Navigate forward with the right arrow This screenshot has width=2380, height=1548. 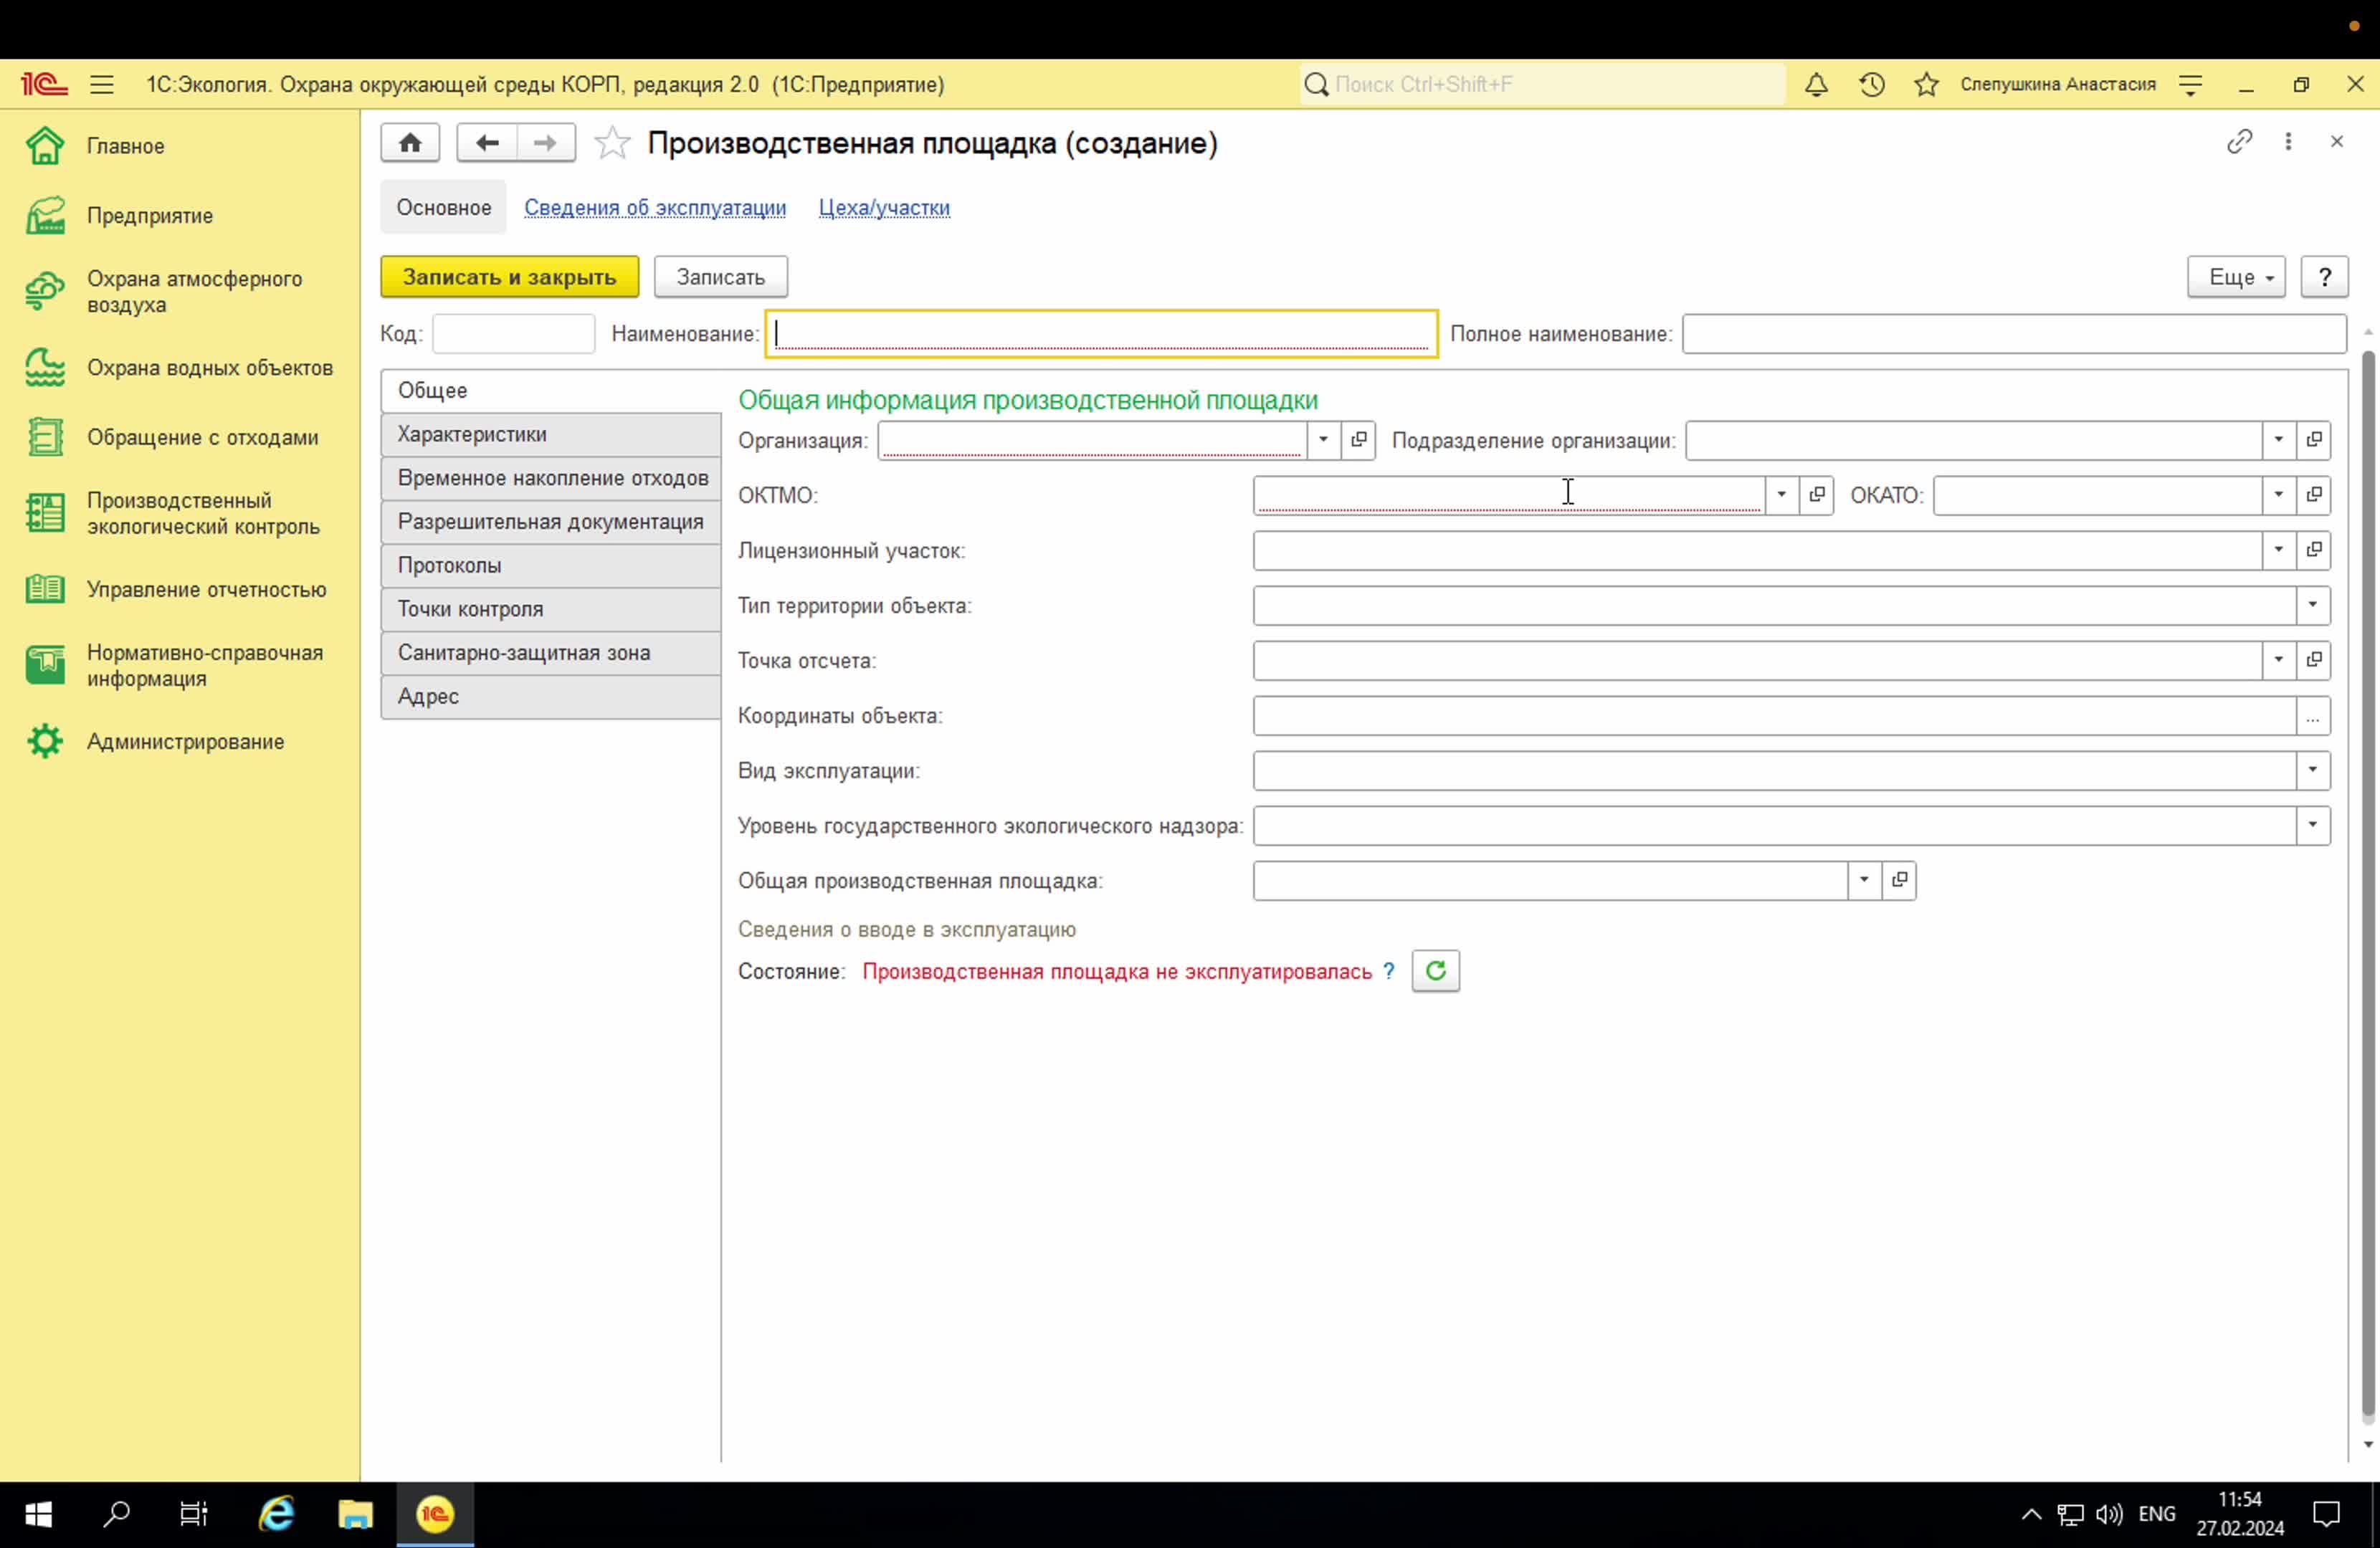pyautogui.click(x=545, y=143)
